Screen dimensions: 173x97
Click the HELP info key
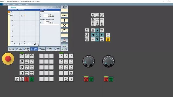tap(86, 39)
